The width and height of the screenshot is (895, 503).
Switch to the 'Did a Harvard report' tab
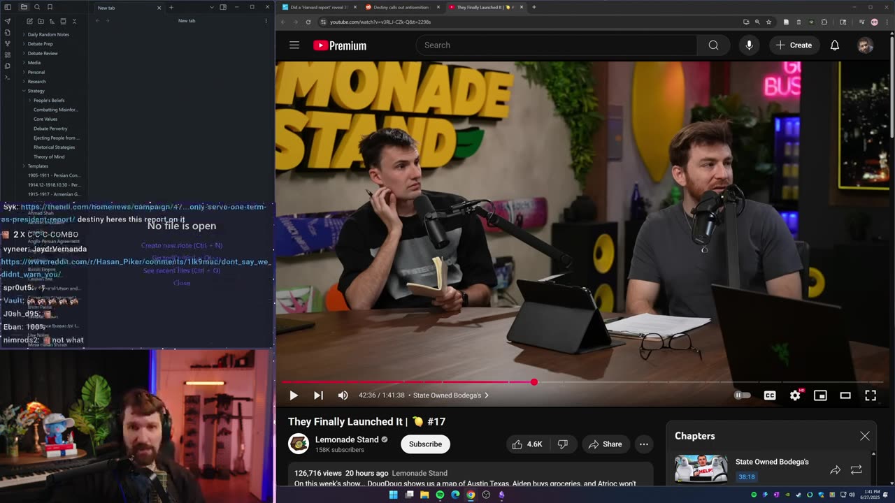[x=319, y=7]
